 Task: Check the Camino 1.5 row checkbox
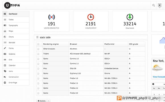pyautogui.click(x=38, y=64)
